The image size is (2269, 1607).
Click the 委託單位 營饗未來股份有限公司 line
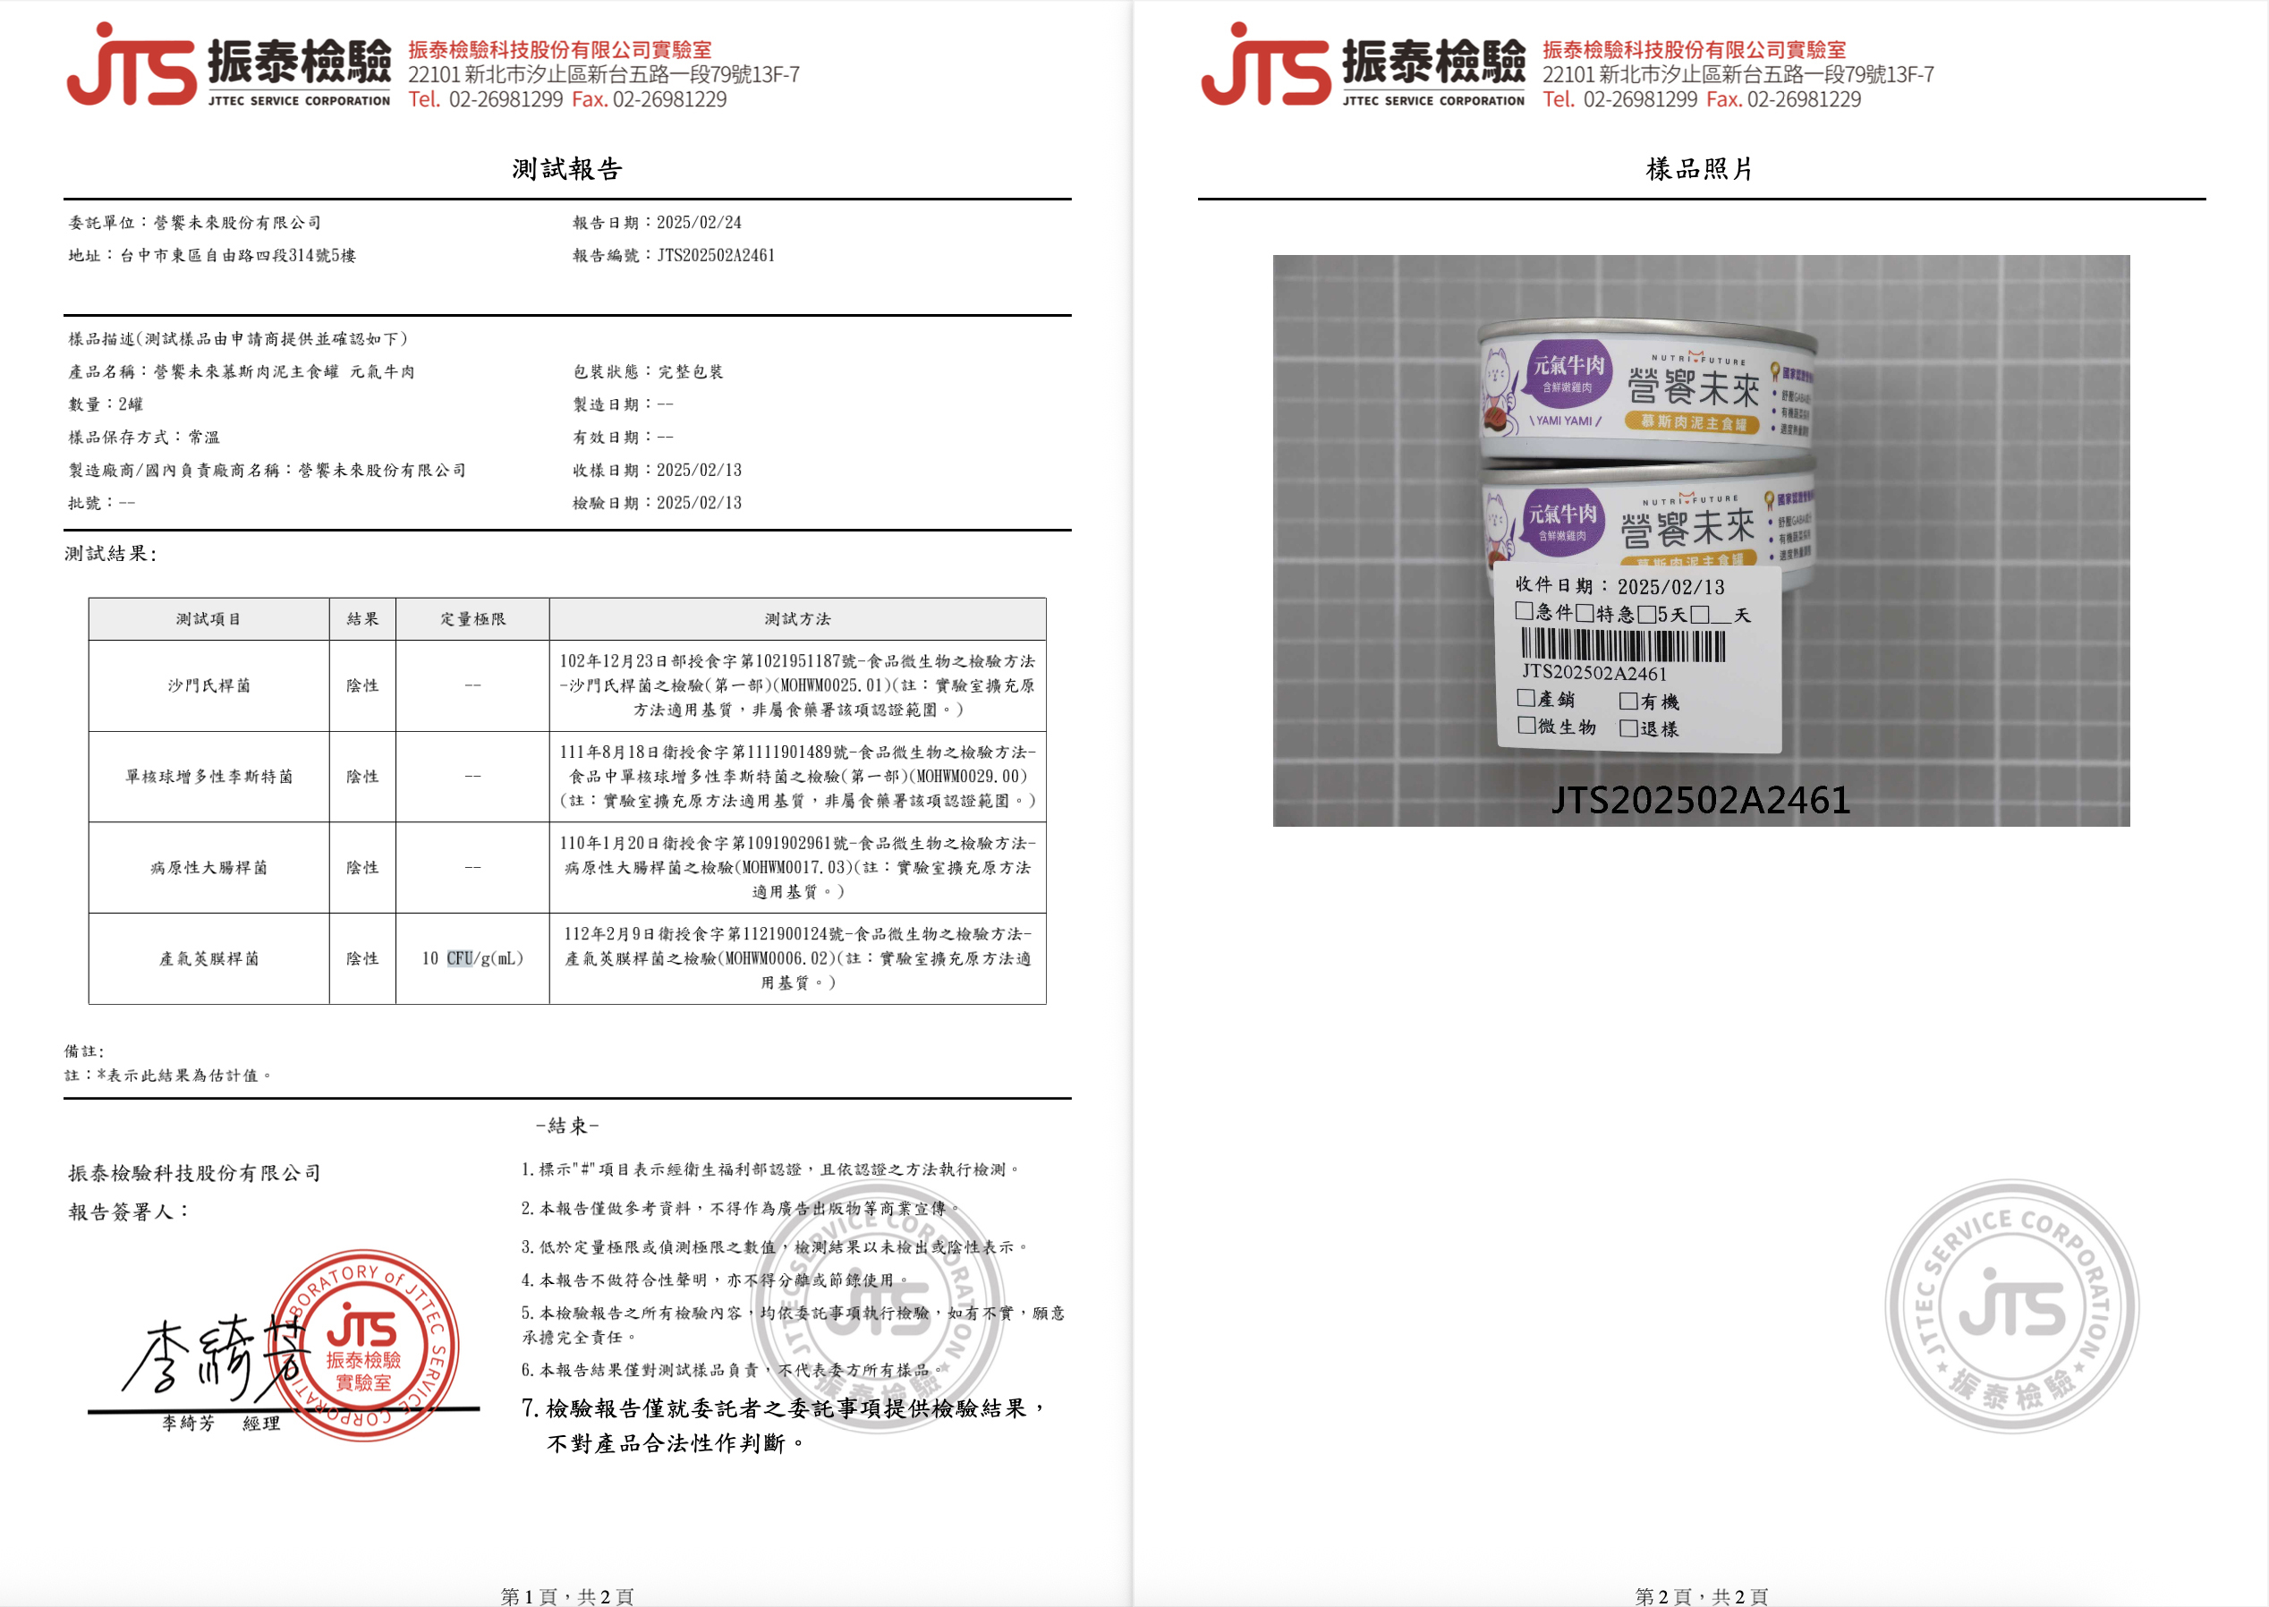(195, 223)
